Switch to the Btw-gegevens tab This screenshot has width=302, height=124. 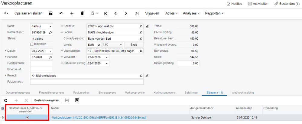tap(107, 93)
